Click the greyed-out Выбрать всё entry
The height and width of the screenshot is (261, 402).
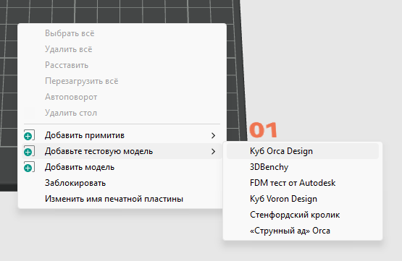coord(122,33)
